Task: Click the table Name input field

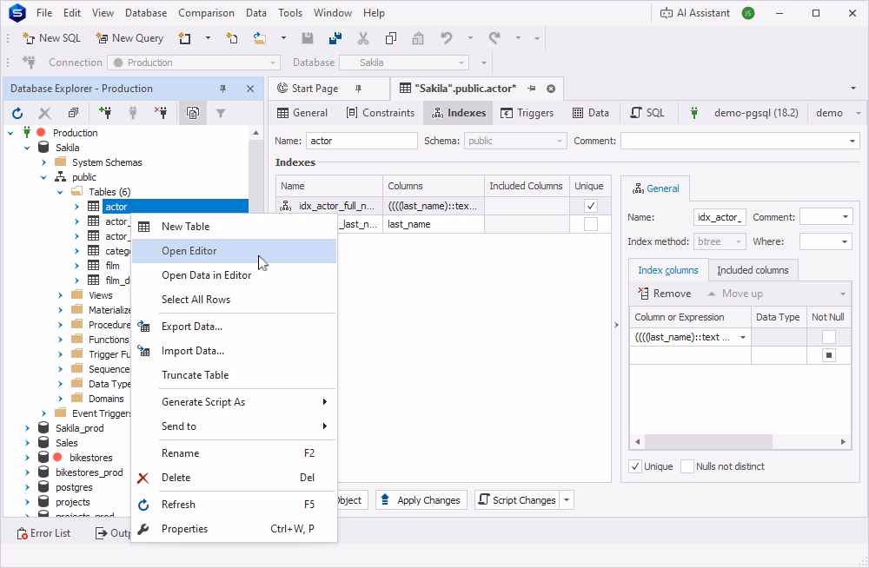Action: 362,141
